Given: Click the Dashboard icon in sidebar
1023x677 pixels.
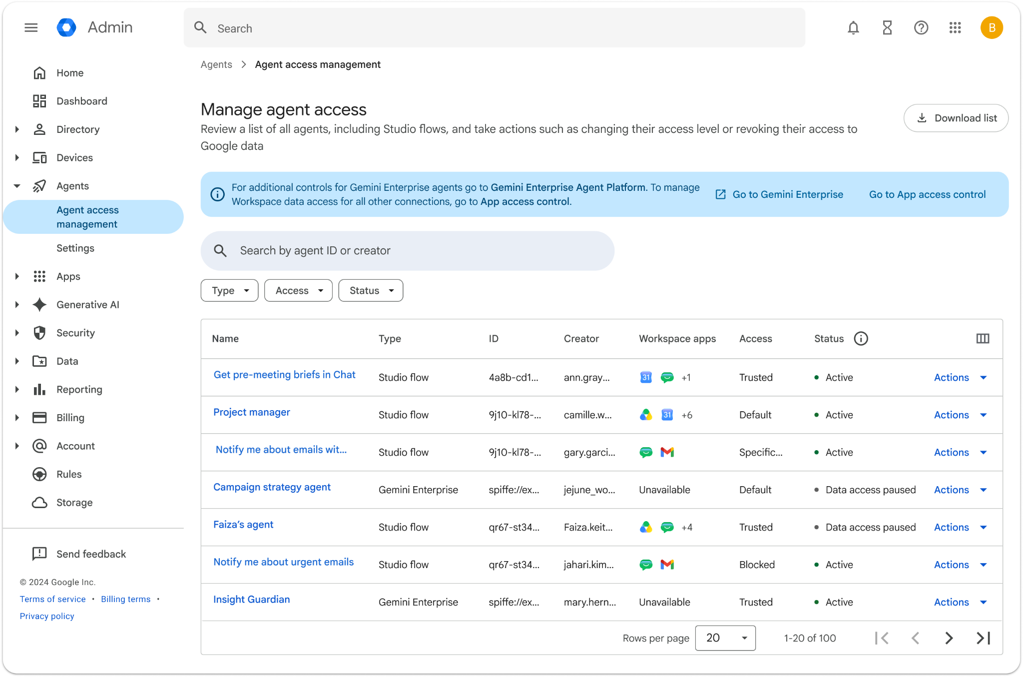Looking at the screenshot, I should coord(39,101).
